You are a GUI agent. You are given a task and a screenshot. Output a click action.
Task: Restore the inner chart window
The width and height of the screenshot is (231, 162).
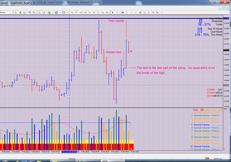click(x=224, y=8)
